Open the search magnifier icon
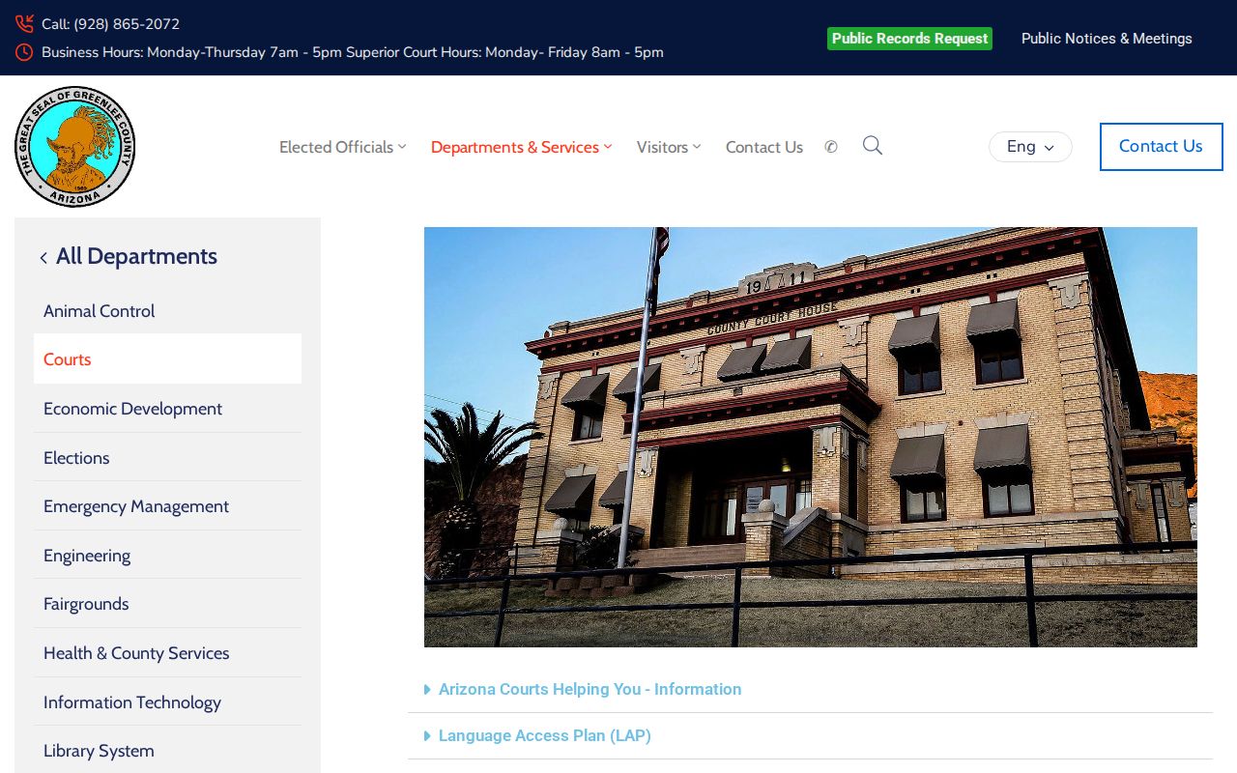 [x=873, y=146]
